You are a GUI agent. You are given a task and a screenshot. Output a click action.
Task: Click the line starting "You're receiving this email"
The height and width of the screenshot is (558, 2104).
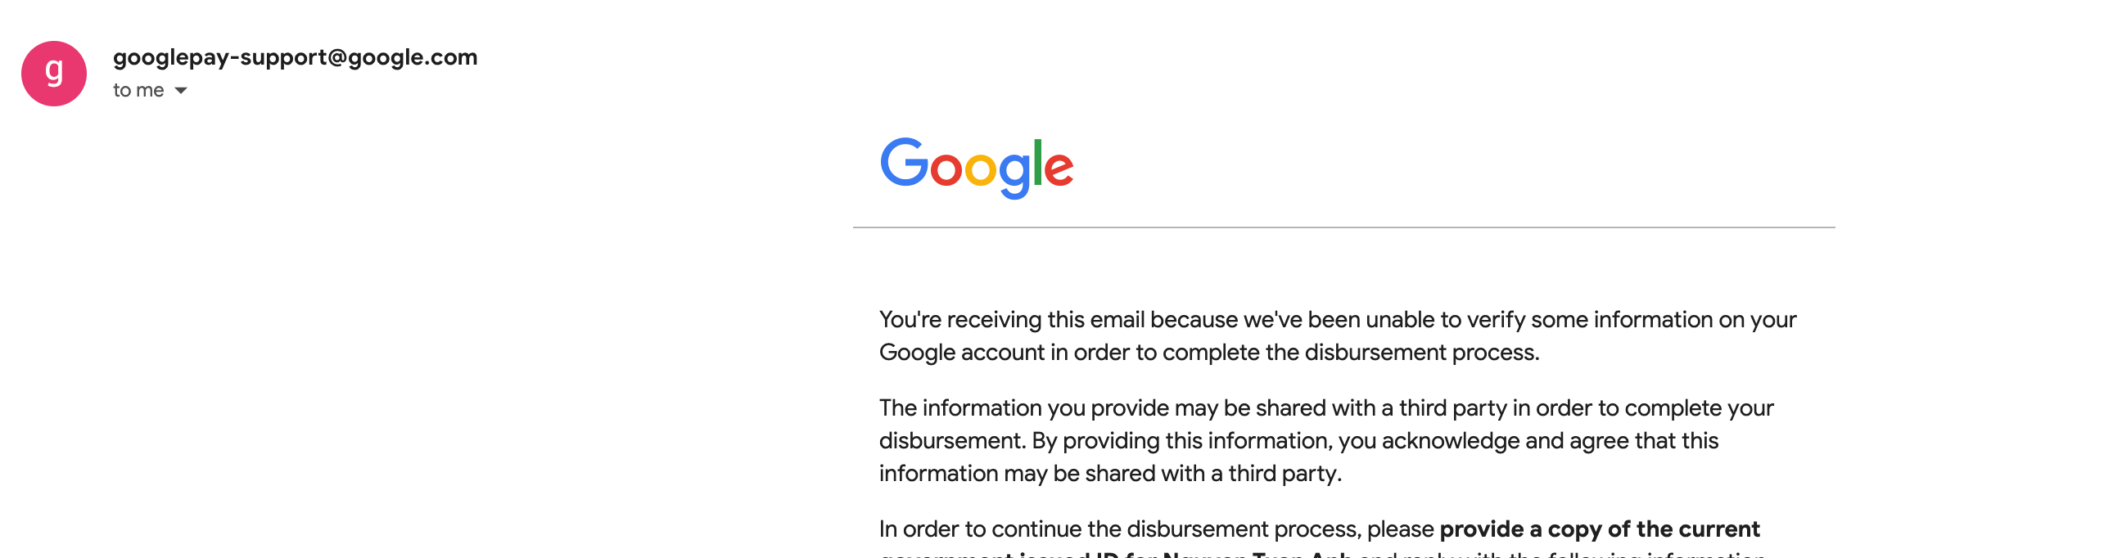coord(1338,320)
